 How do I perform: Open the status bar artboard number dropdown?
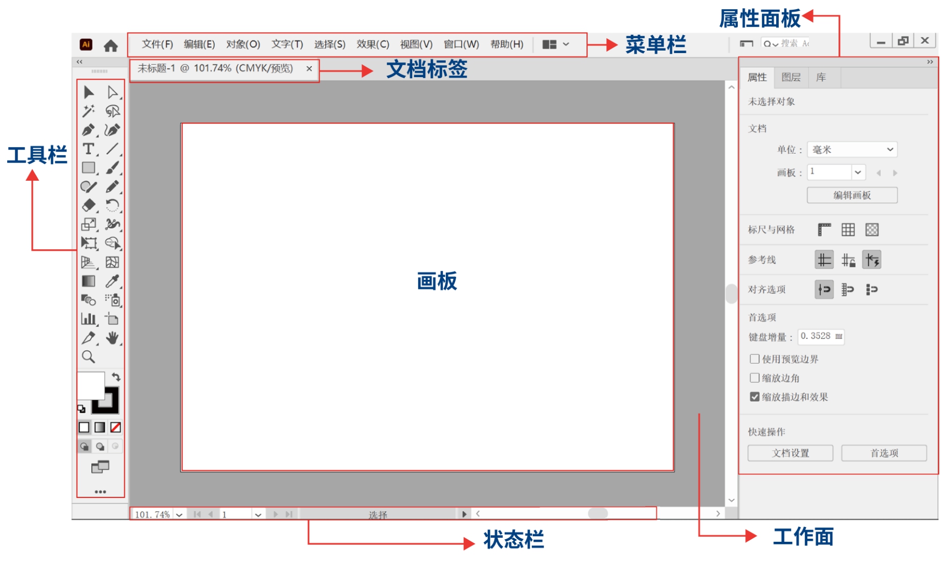click(258, 515)
